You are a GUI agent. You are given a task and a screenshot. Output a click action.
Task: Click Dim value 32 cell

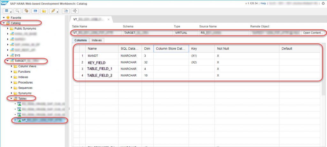pos(148,62)
